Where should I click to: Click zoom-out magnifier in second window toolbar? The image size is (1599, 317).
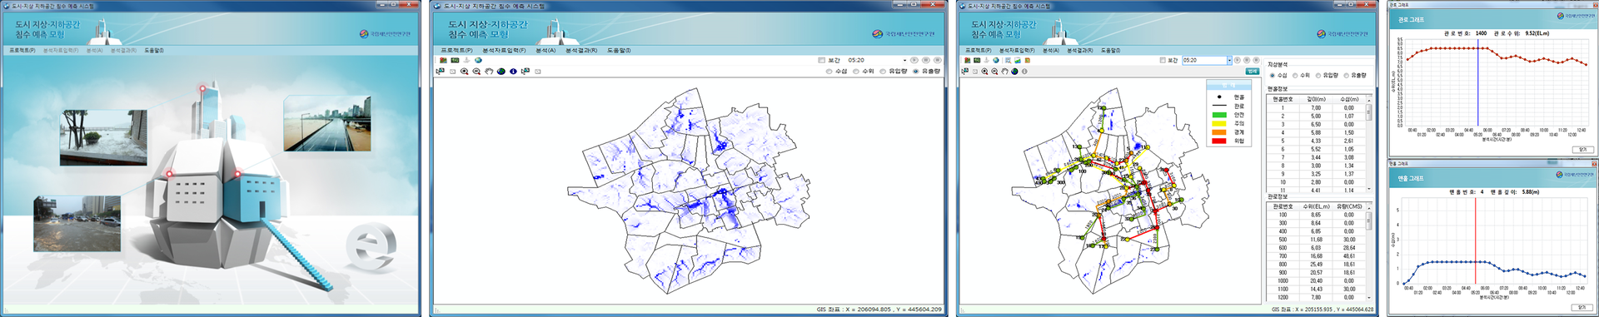(x=476, y=72)
